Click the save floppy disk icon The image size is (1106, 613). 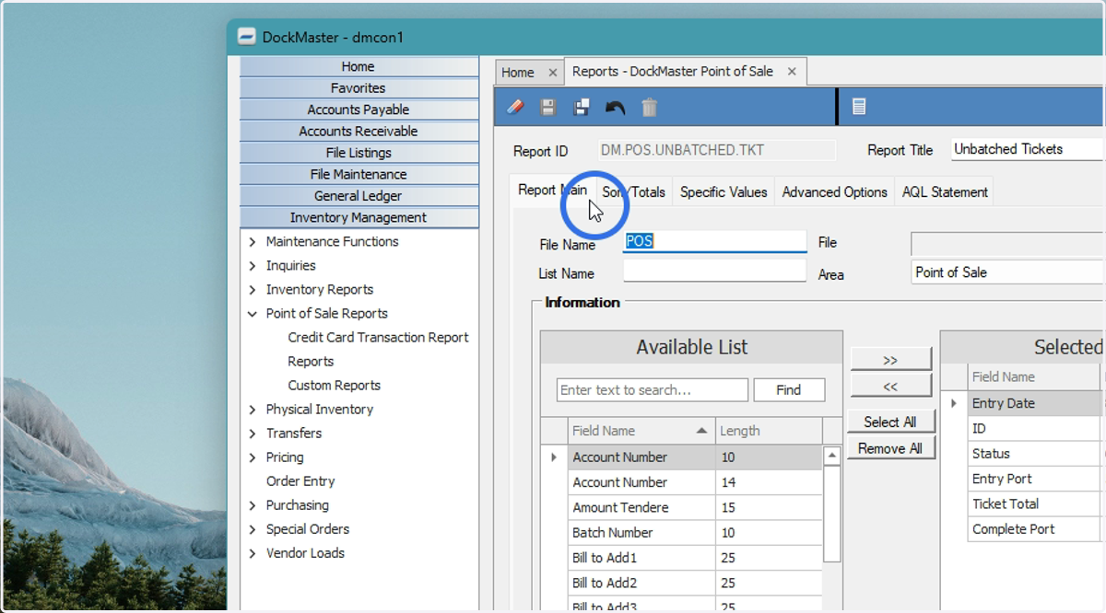coord(548,108)
